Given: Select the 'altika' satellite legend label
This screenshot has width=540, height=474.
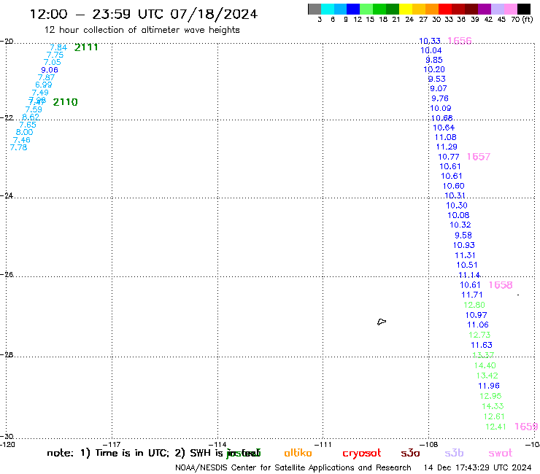Looking at the screenshot, I should pyautogui.click(x=298, y=453).
